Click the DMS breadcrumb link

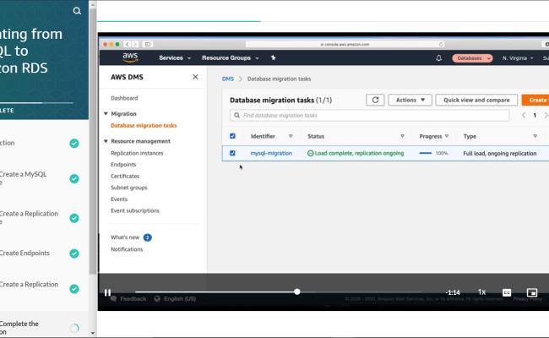(227, 79)
